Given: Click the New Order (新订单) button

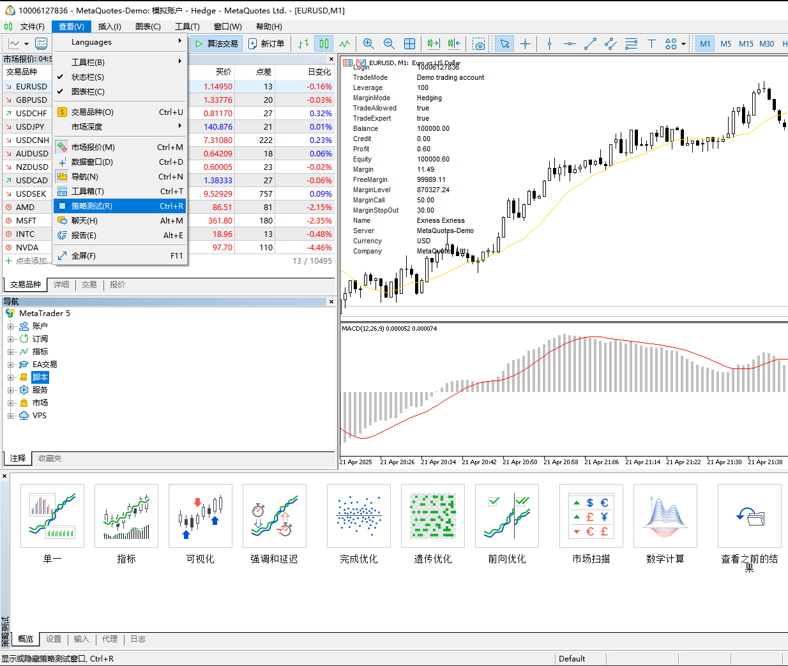Looking at the screenshot, I should coord(266,43).
